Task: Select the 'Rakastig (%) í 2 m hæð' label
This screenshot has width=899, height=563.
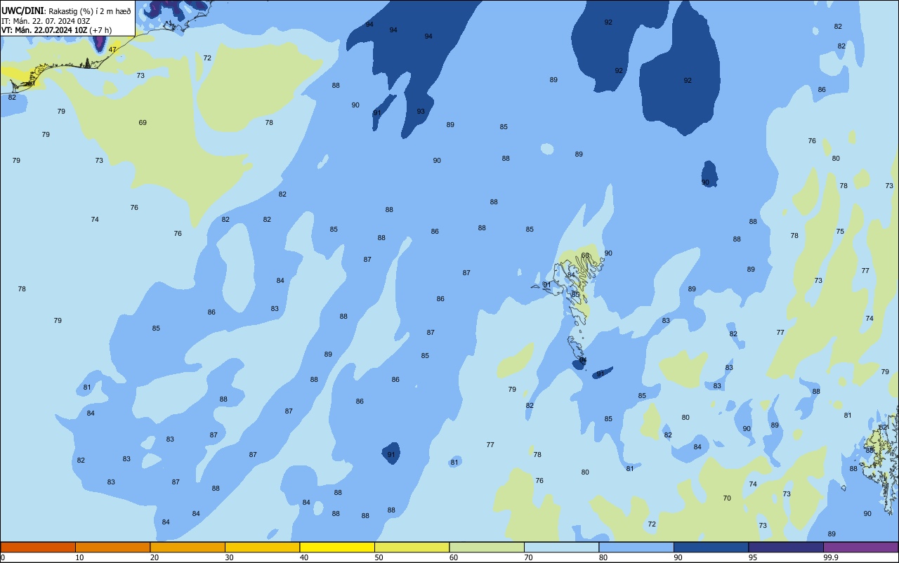Action: [88, 12]
